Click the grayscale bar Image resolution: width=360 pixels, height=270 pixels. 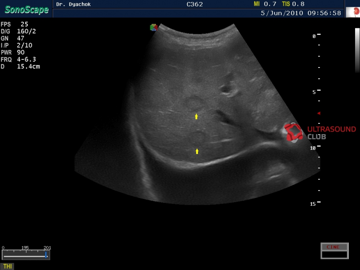357,50
